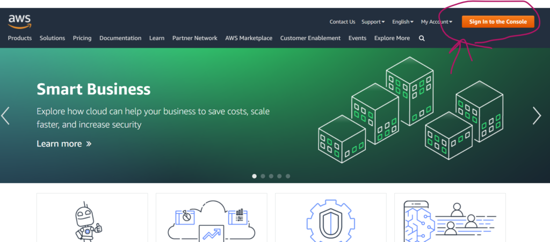Click the Smart Business headline

pyautogui.click(x=93, y=89)
